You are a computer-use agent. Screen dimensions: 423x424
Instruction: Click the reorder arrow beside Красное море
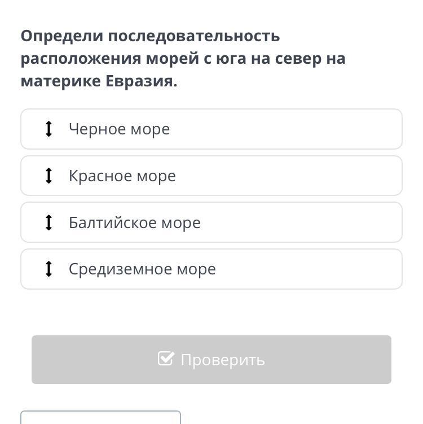(49, 176)
